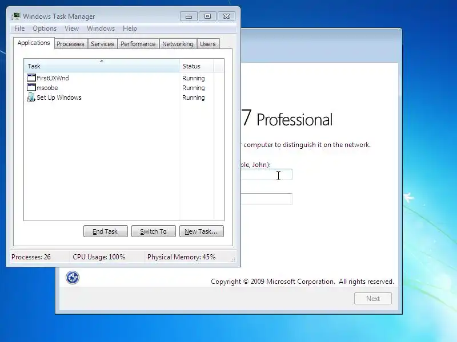Switch to the Networking tab

click(x=178, y=44)
